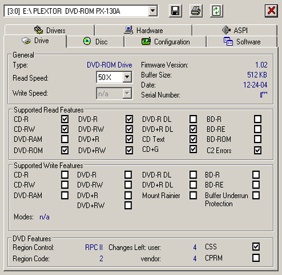This screenshot has height=275, width=282.
Task: Toggle the read DVD+RW checkbox
Action: tap(129, 151)
